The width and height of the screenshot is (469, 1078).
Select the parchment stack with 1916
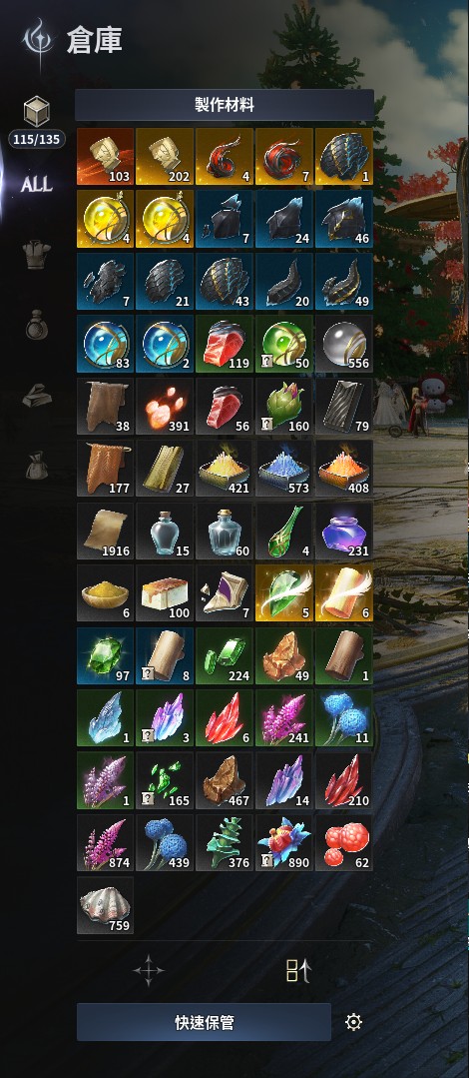105,532
